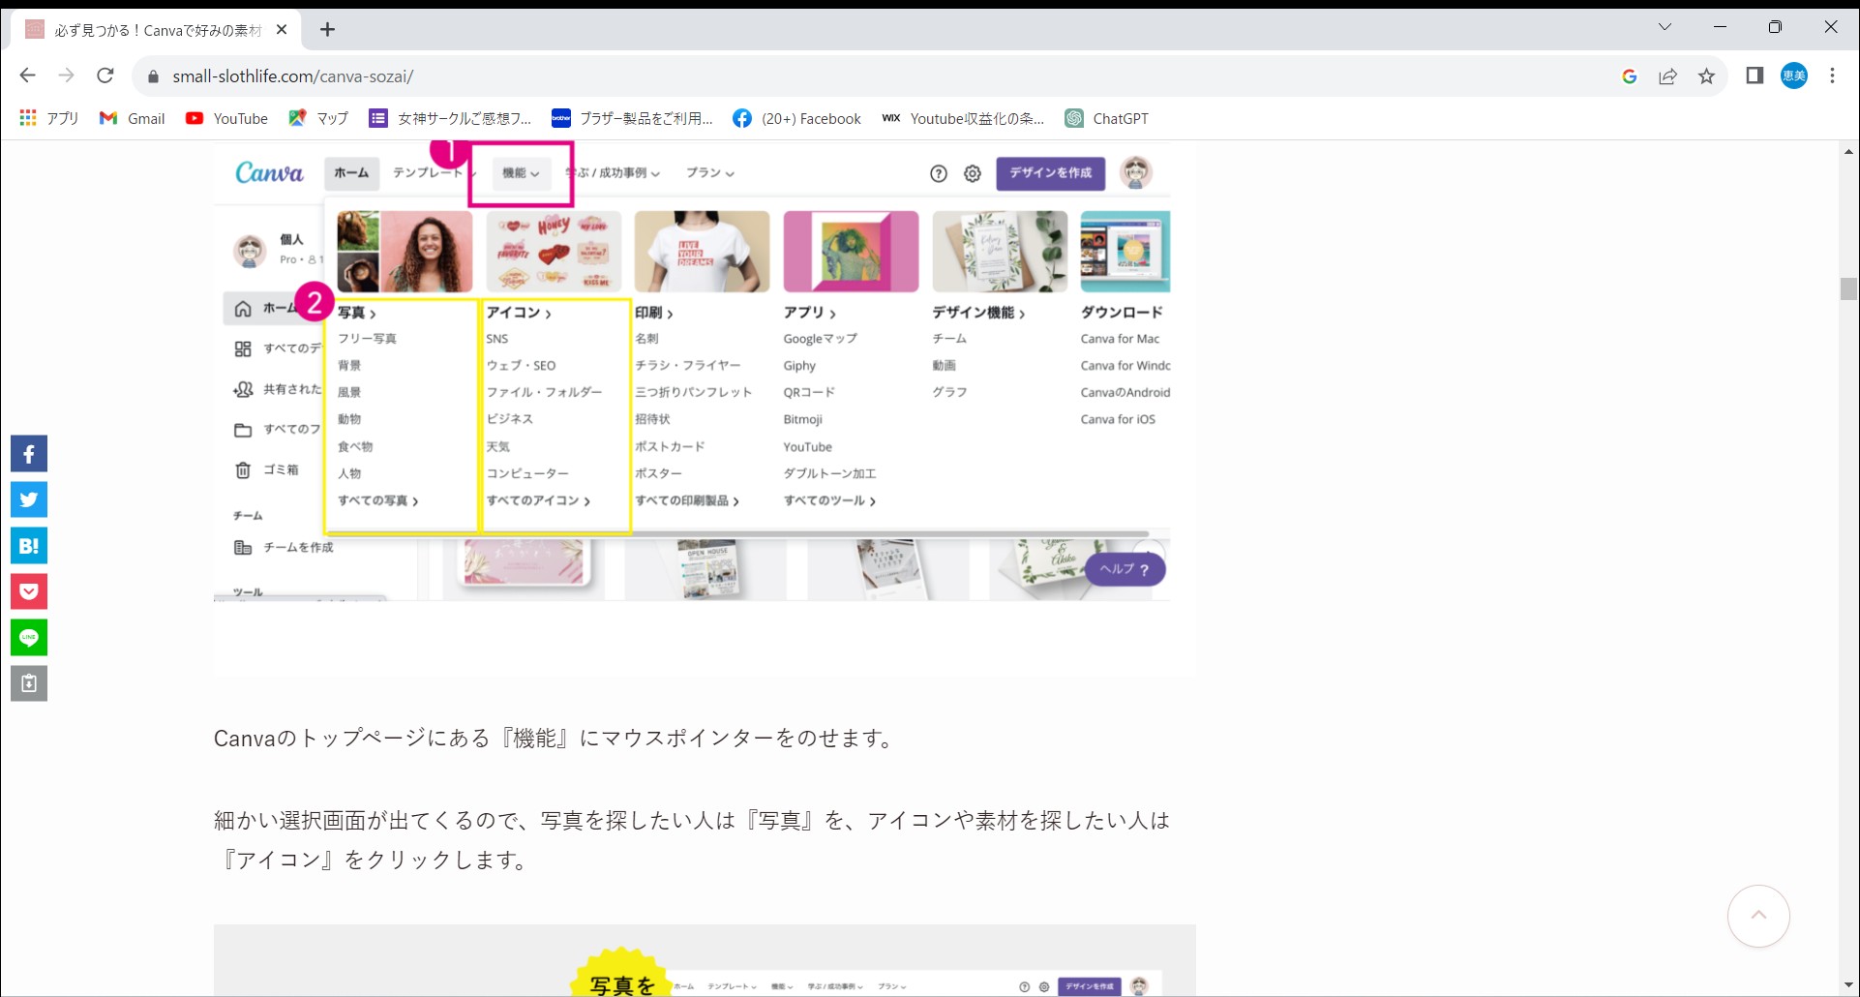Viewport: 1860px width, 997px height.
Task: Open the マップ bookmark
Action: coord(318,118)
